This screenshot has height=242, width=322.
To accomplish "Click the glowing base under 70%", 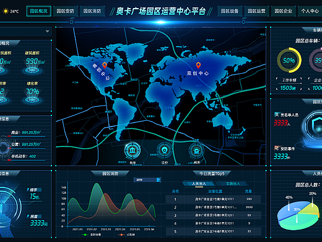I will coord(32,101).
